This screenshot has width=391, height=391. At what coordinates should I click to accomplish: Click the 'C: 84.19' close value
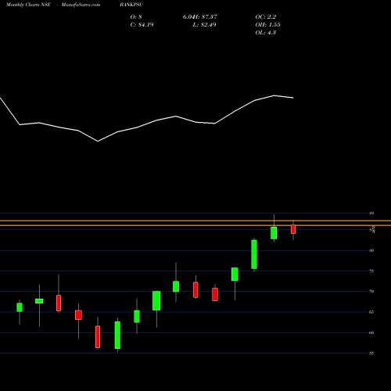click(x=142, y=25)
